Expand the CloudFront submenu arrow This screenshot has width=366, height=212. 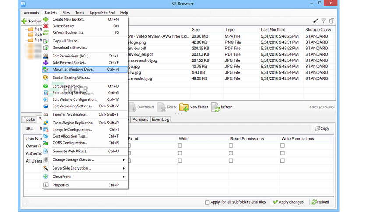pos(124,177)
